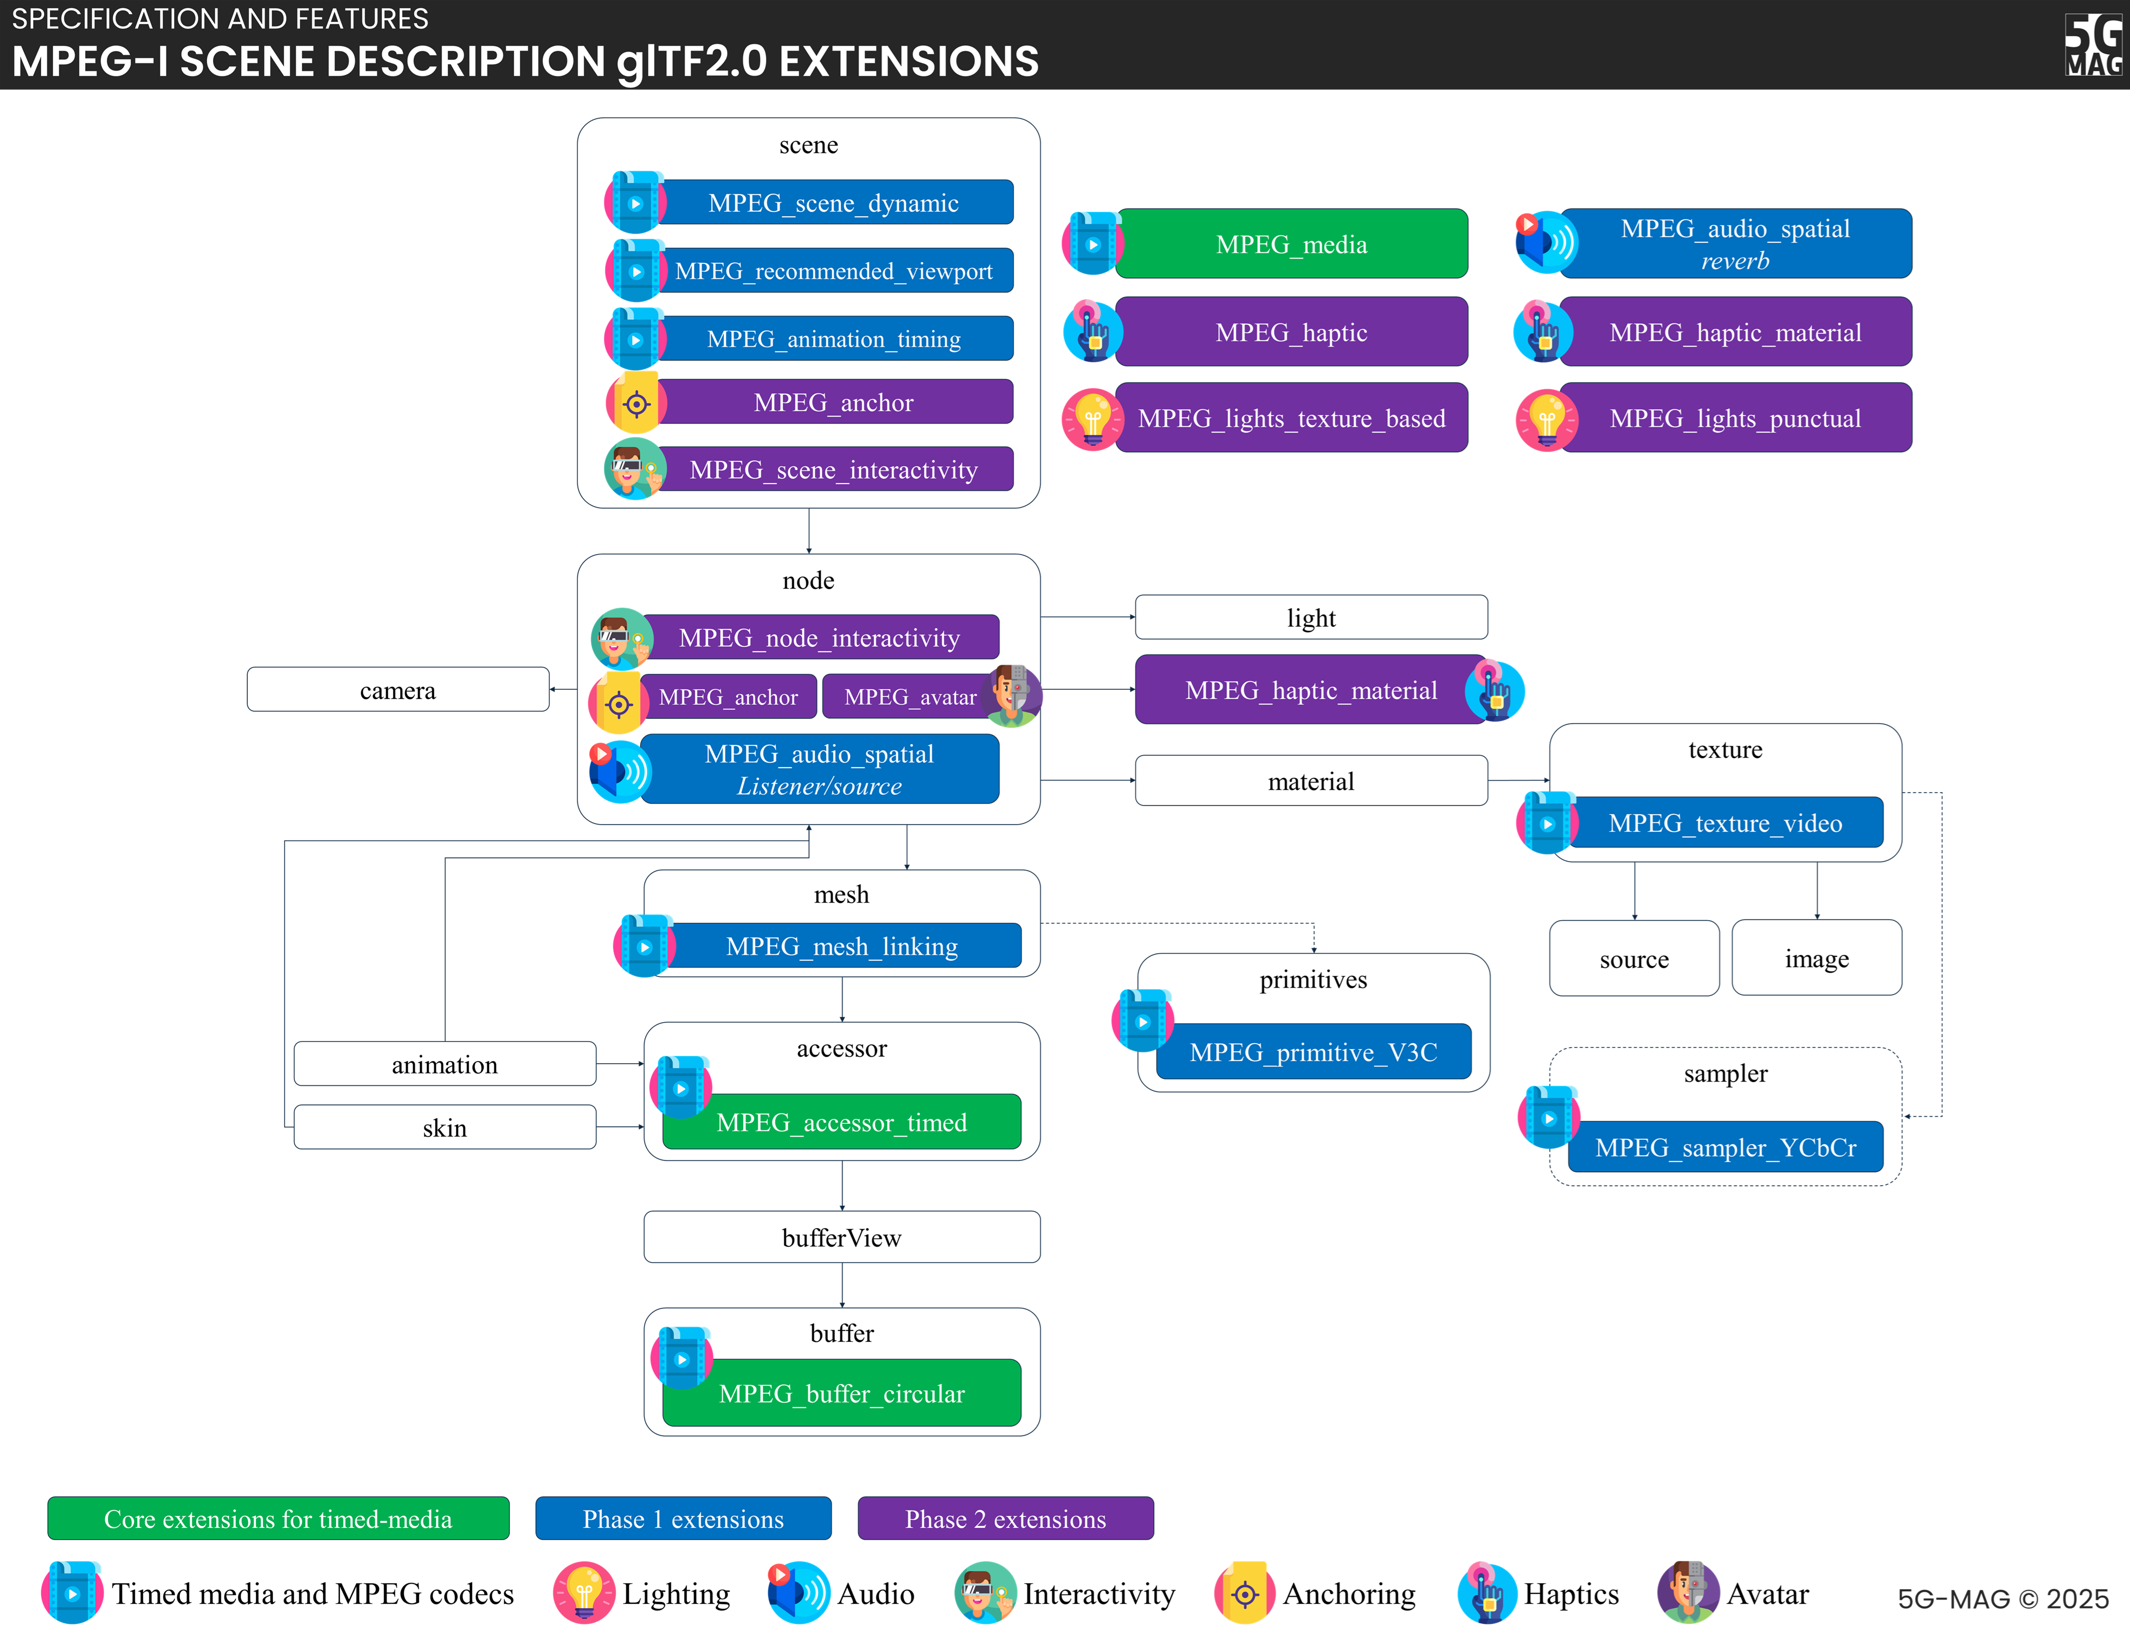Click the speaker icon beside MPEG_audio_spatial reverb
Image resolution: width=2130 pixels, height=1639 pixels.
point(1547,243)
